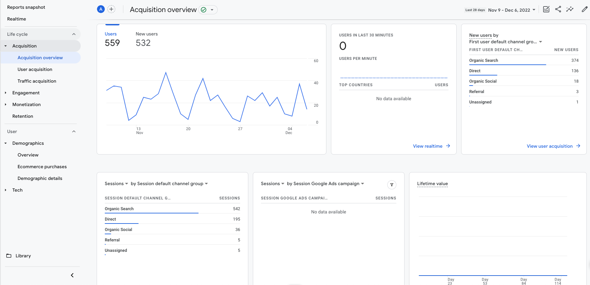This screenshot has width=590, height=285.
Task: Click Referral row with 3 new users
Action: tap(524, 92)
